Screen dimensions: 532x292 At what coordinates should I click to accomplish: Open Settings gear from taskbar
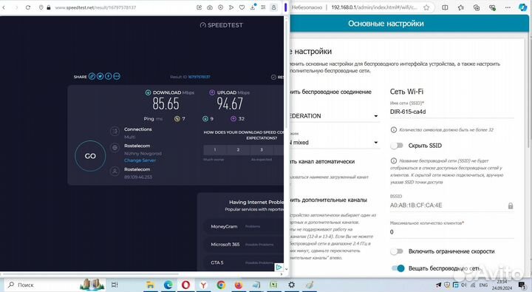[x=291, y=285]
